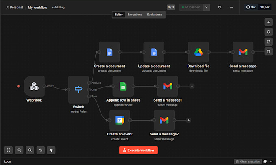This screenshot has width=276, height=165.
Task: Open the Switch node
Action: (x=78, y=89)
